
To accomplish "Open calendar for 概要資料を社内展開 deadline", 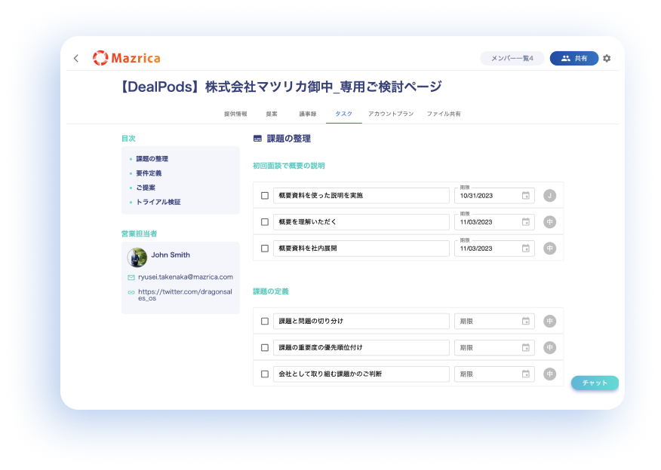I will click(x=526, y=249).
